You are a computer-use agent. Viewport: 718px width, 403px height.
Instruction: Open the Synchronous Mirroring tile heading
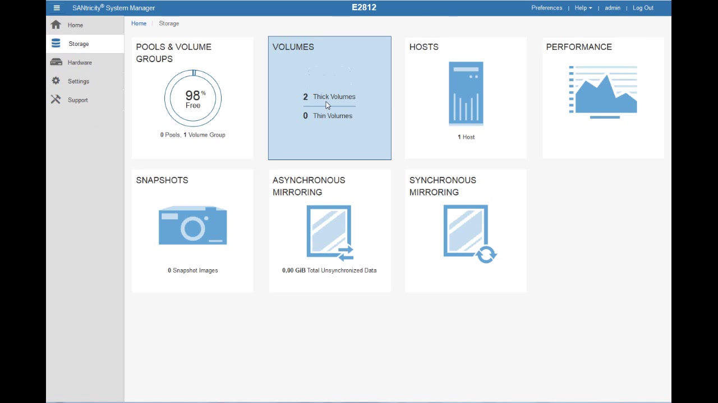click(x=443, y=186)
